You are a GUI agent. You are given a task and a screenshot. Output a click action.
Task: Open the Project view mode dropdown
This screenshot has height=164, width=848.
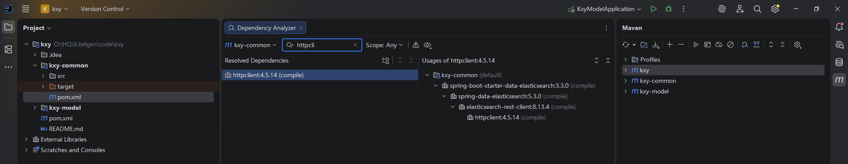37,28
